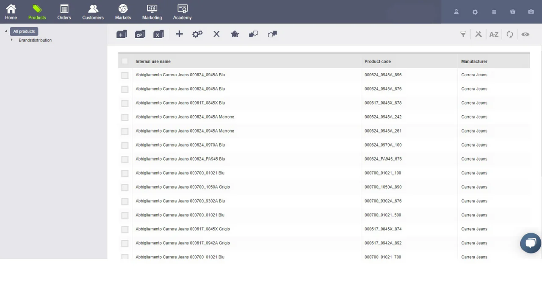Image resolution: width=542 pixels, height=305 pixels.
Task: Open the user account icon
Action: click(456, 12)
